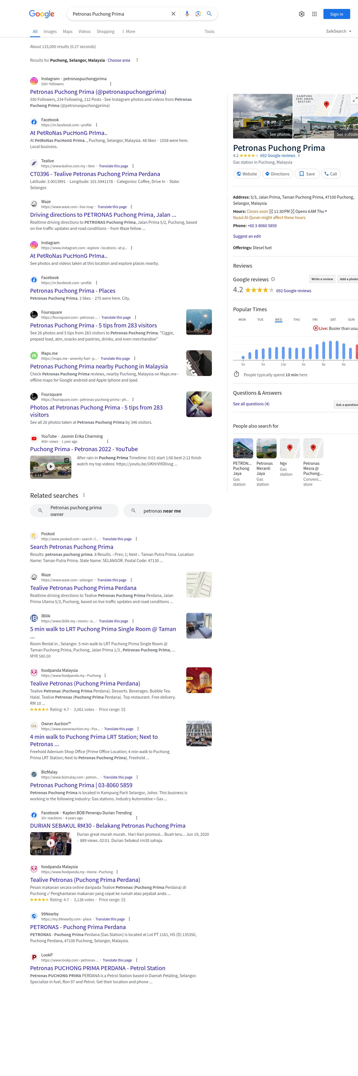Get Directions to Petronas Puchong Prima
The width and height of the screenshot is (358, 1076).
278,174
